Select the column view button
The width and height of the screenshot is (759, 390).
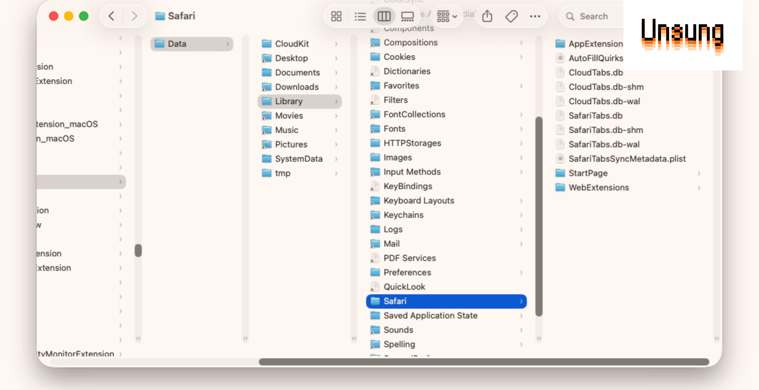pos(384,16)
